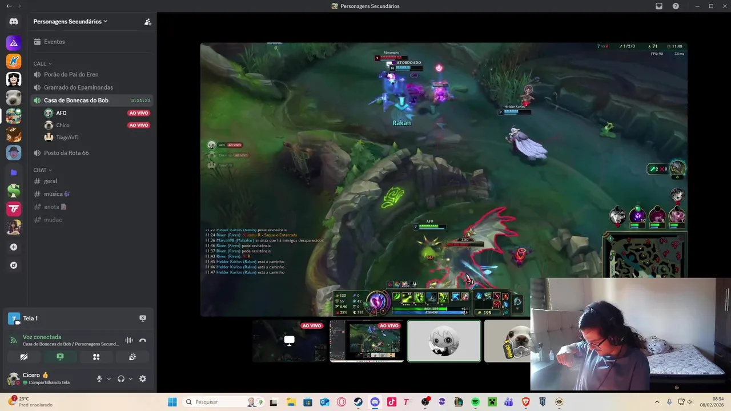Open the #geral text channel
Screen dimensions: 731x411
coord(91,181)
